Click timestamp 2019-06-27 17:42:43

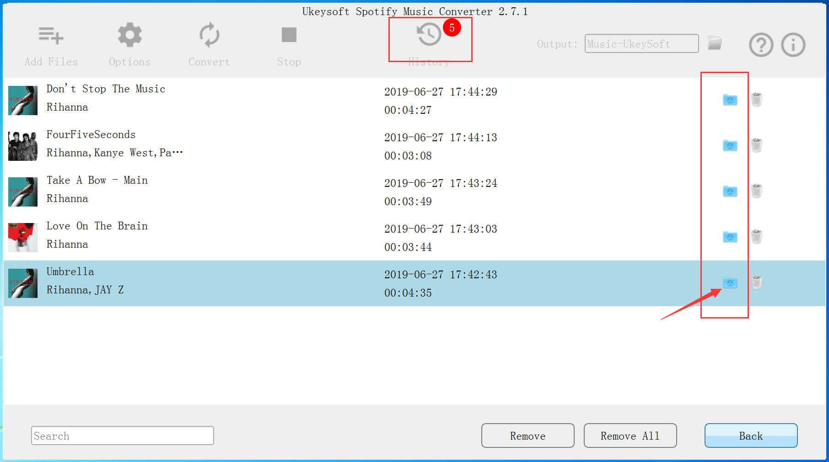pos(441,274)
